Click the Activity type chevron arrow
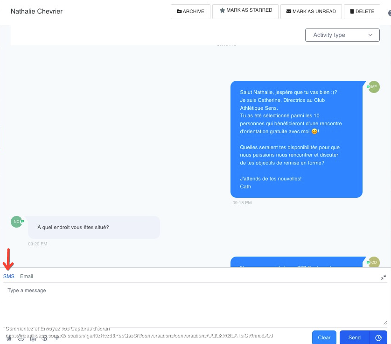This screenshot has width=391, height=344. (x=370, y=35)
